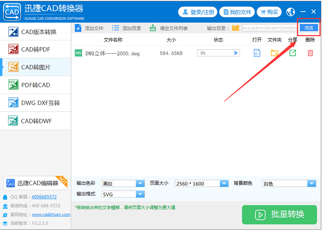Screen dimensions: 323x231
Task: Click the 迅捷CAD编辑器 blue CAD icon
Action: pos(10,183)
